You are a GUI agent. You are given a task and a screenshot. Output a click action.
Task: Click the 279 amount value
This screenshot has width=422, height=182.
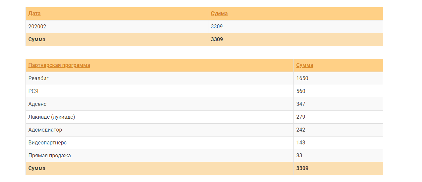301,117
